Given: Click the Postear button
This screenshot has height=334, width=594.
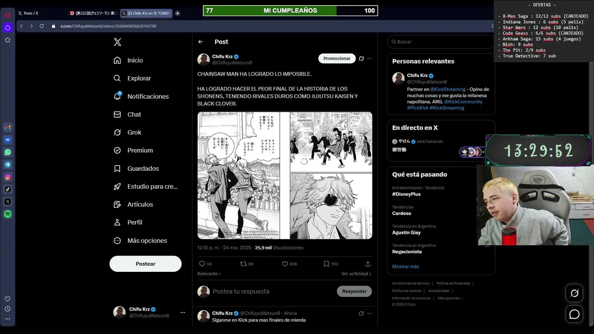Looking at the screenshot, I should point(145,263).
